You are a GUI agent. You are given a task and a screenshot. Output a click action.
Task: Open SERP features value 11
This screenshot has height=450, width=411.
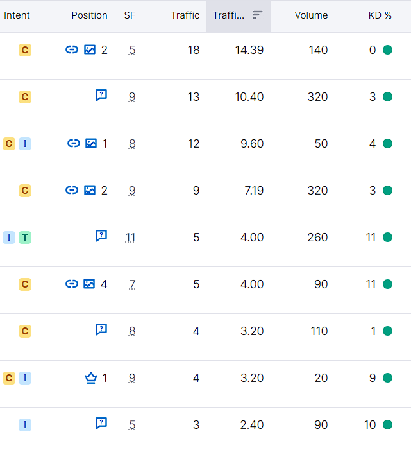coord(130,238)
